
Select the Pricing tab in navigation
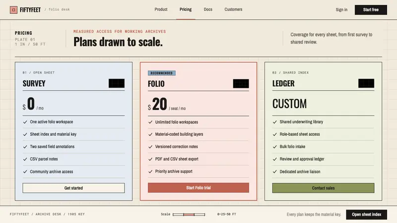(x=186, y=9)
